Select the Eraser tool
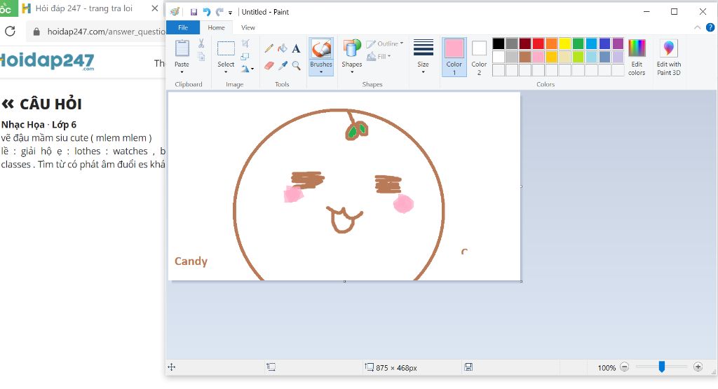Image resolution: width=718 pixels, height=389 pixels. [x=269, y=65]
